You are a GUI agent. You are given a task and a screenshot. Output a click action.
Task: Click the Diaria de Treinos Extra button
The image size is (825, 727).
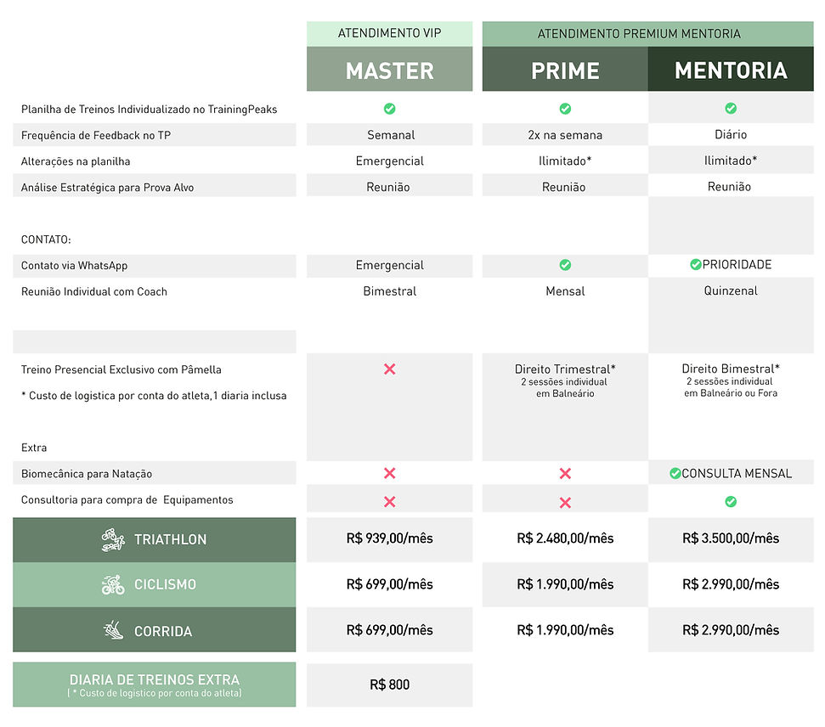point(155,685)
